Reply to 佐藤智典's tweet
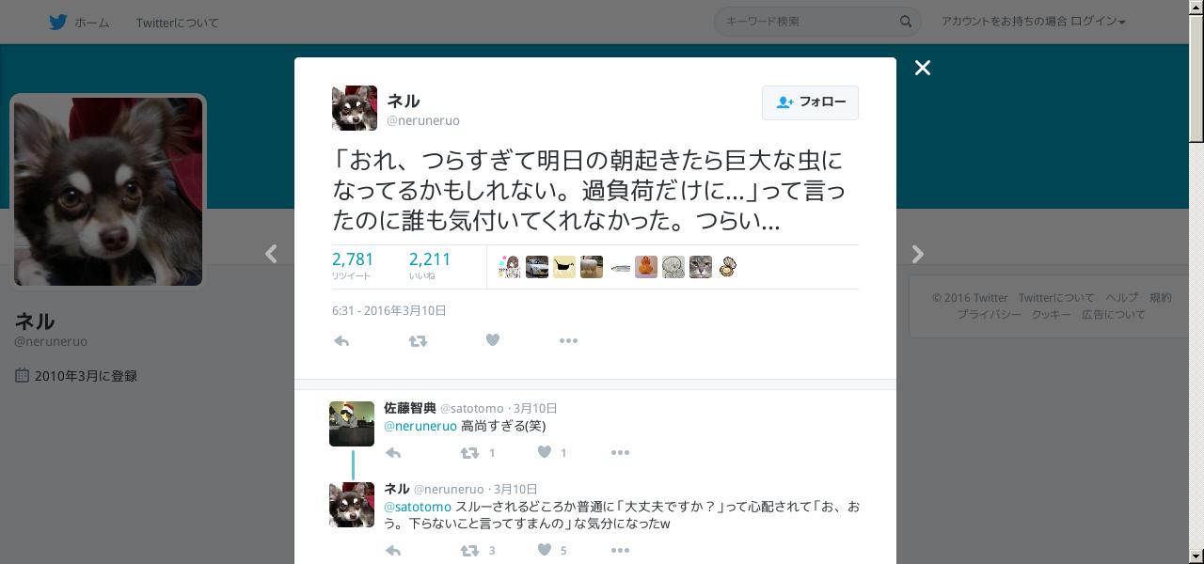Screen dimensions: 1204x564 [393, 453]
